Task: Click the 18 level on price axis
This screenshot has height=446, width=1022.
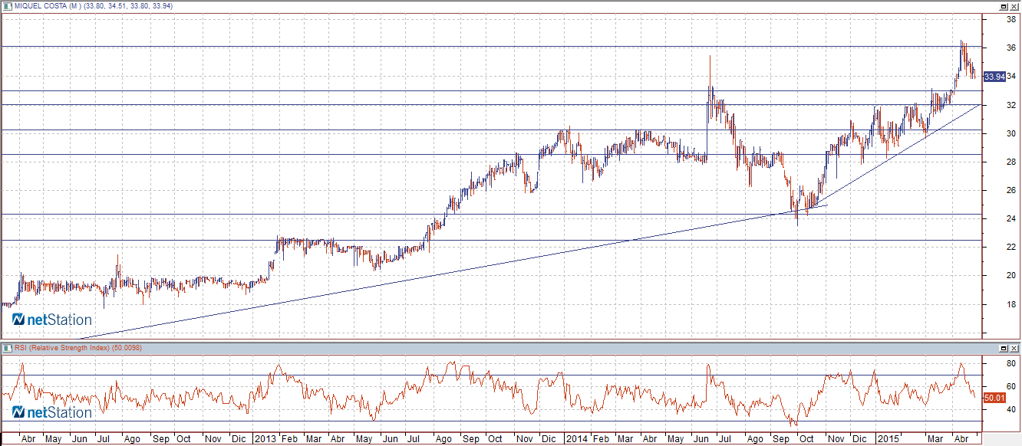Action: [x=1011, y=304]
